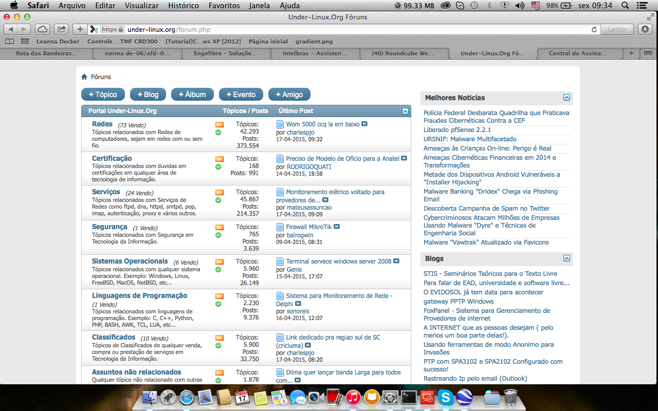Click the '+ Álbum' button
The image size is (658, 411).
click(192, 95)
